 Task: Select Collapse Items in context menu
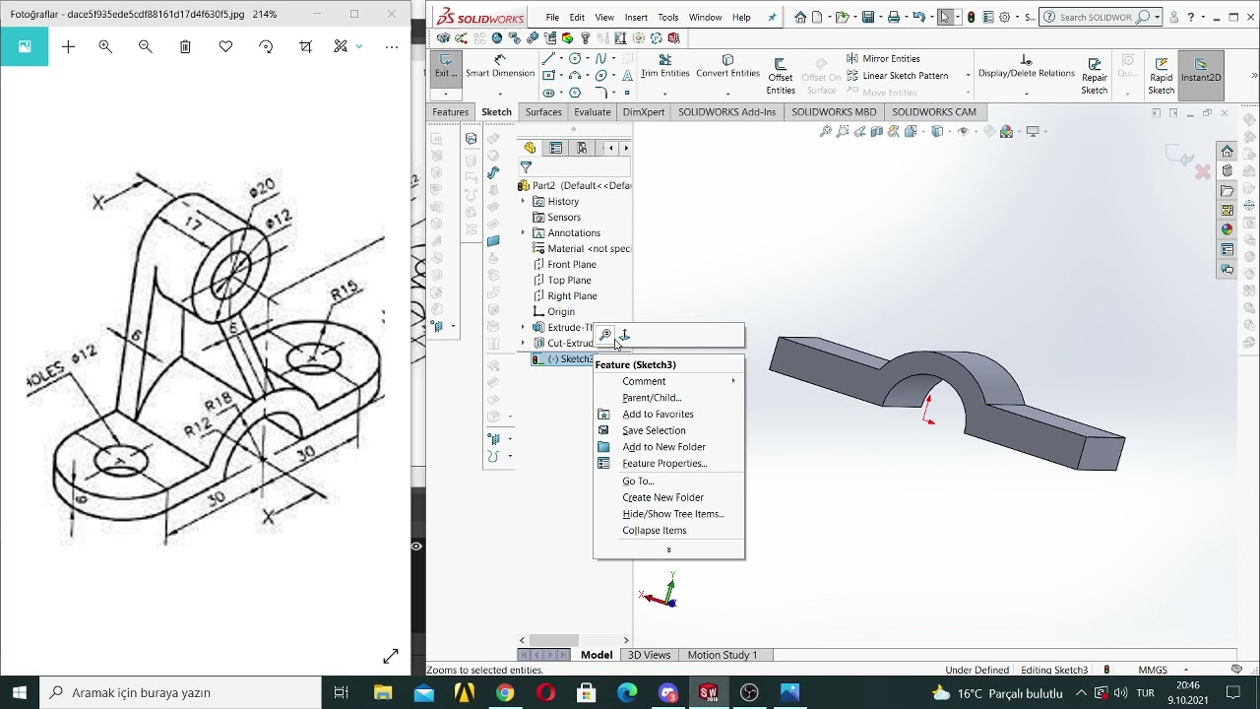click(x=655, y=531)
